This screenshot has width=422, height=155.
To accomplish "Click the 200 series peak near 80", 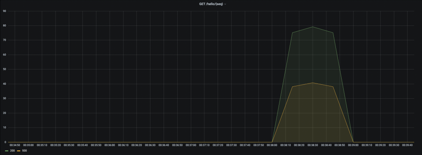I will click(313, 27).
